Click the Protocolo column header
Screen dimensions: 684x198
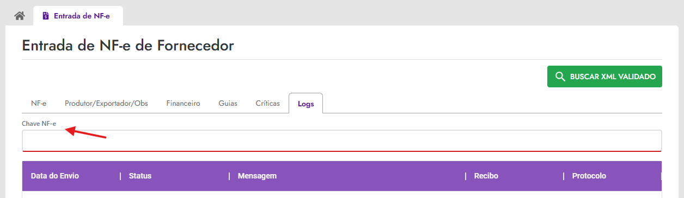click(x=589, y=176)
